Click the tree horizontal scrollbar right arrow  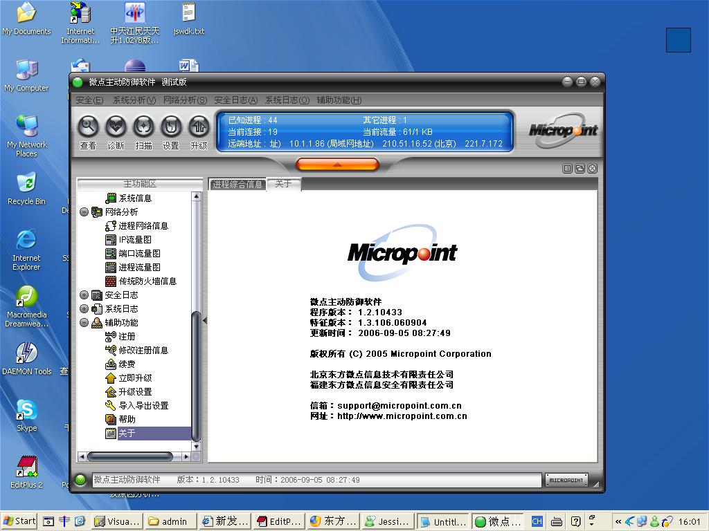tap(186, 456)
